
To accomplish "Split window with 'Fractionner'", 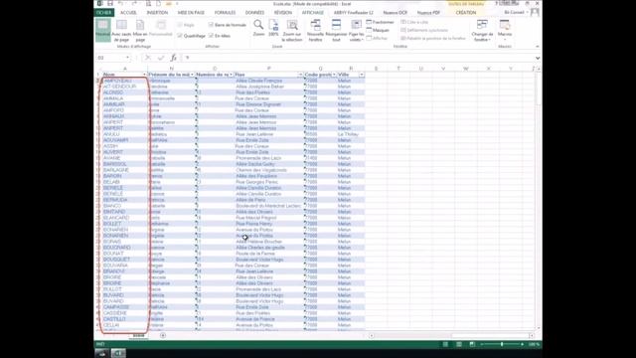I will pos(380,22).
